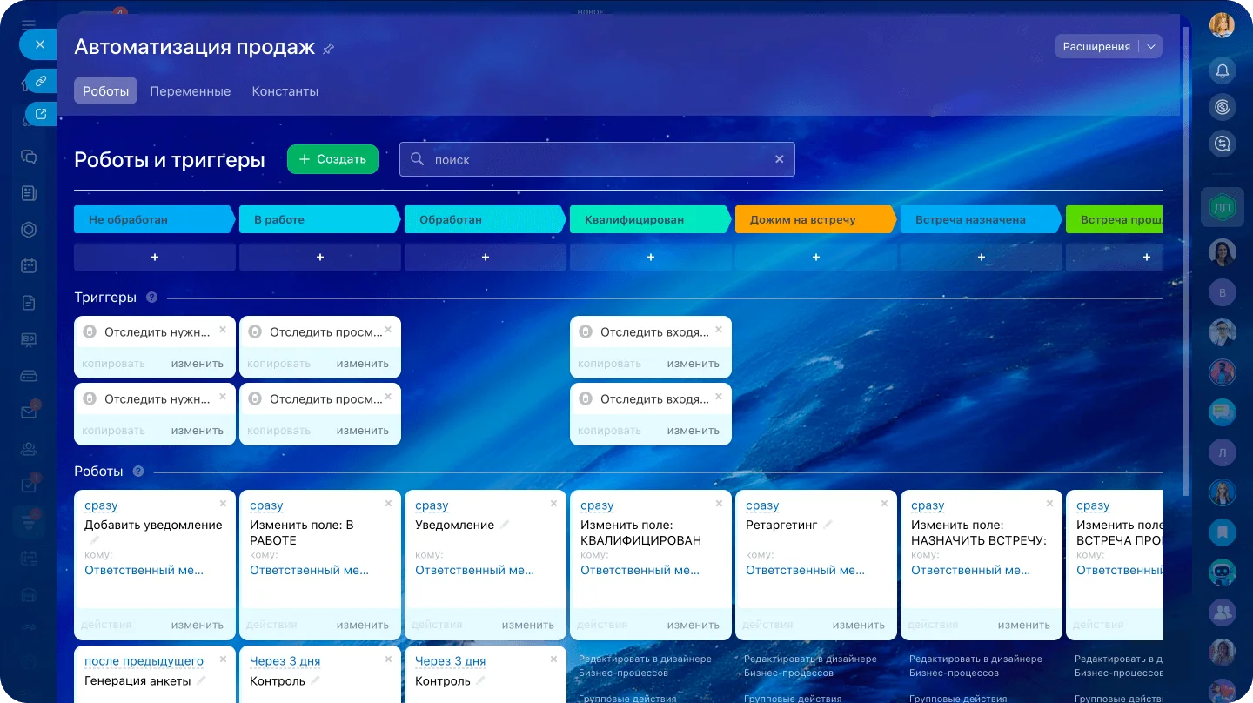Screen dimensions: 1253x703
Task: Open notifications bell in right panel
Action: click(x=1223, y=70)
